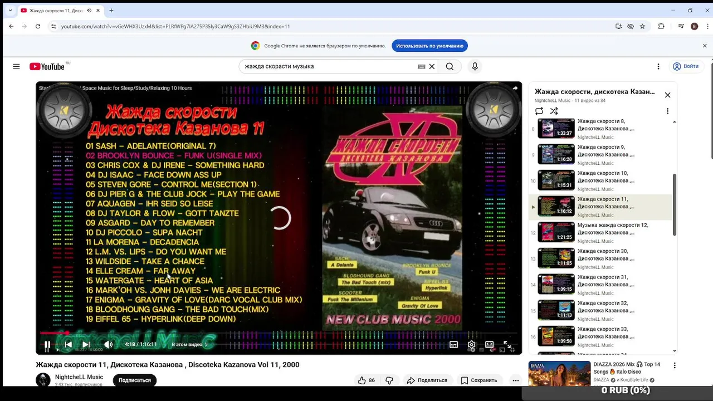Viewport: 713px width, 401px height.
Task: Reload the current page
Action: 38,26
